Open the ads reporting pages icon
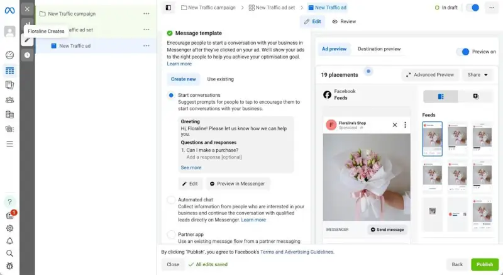Screen dimensions: 503x275 9,85
